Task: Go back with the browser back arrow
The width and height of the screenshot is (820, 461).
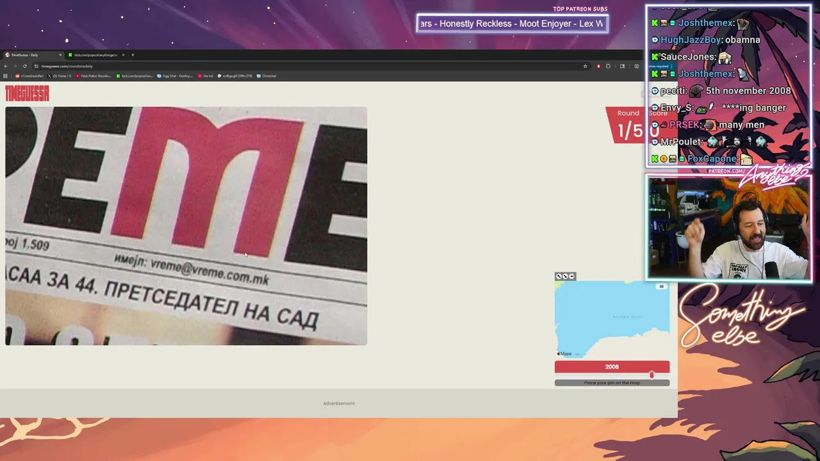Action: click(6, 66)
